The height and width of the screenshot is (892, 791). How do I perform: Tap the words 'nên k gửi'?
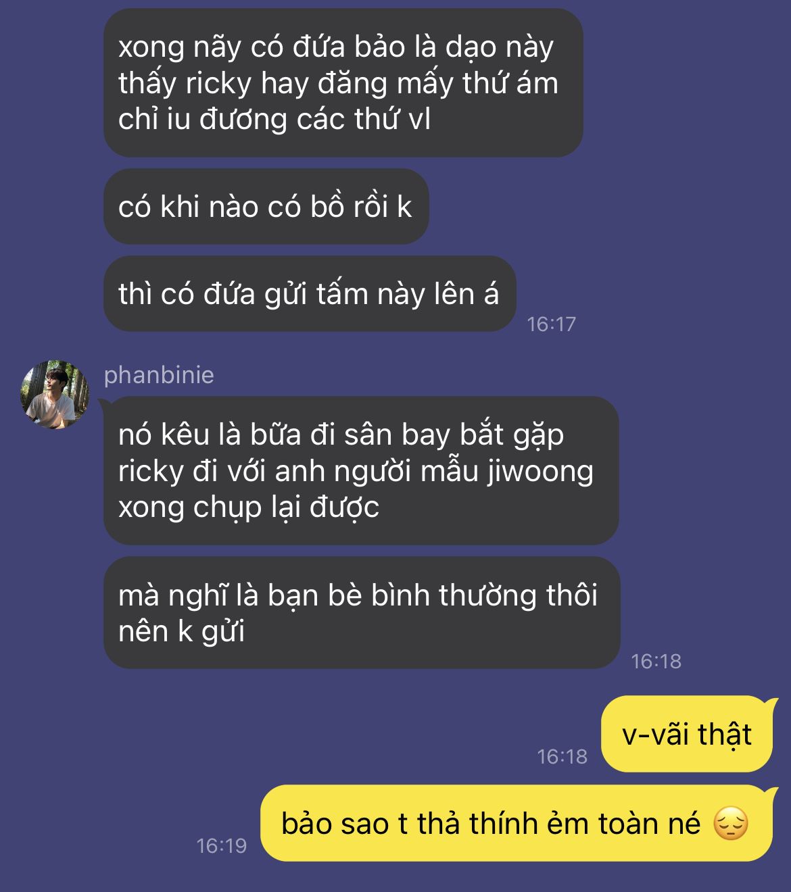[x=181, y=632]
